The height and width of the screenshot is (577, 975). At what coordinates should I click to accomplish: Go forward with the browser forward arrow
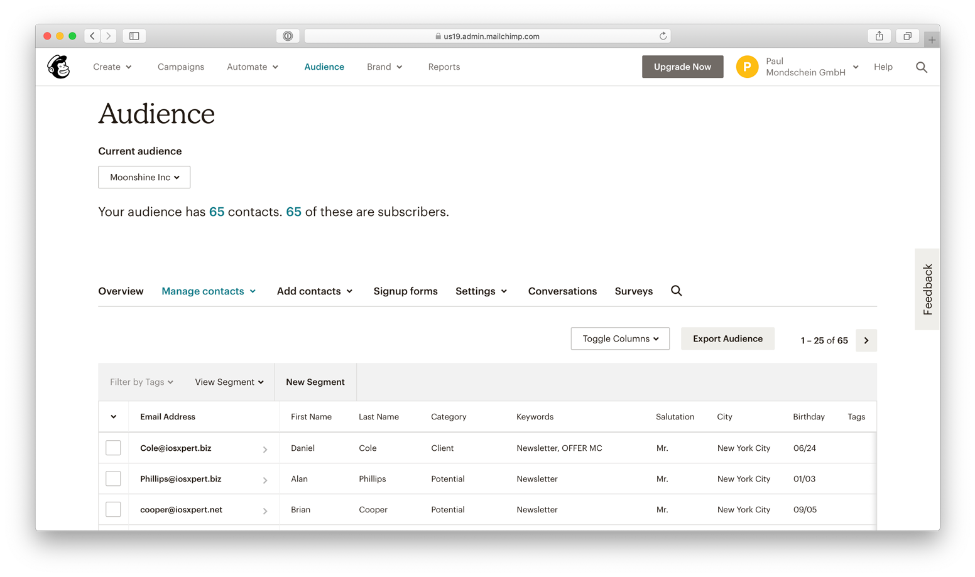click(x=109, y=36)
